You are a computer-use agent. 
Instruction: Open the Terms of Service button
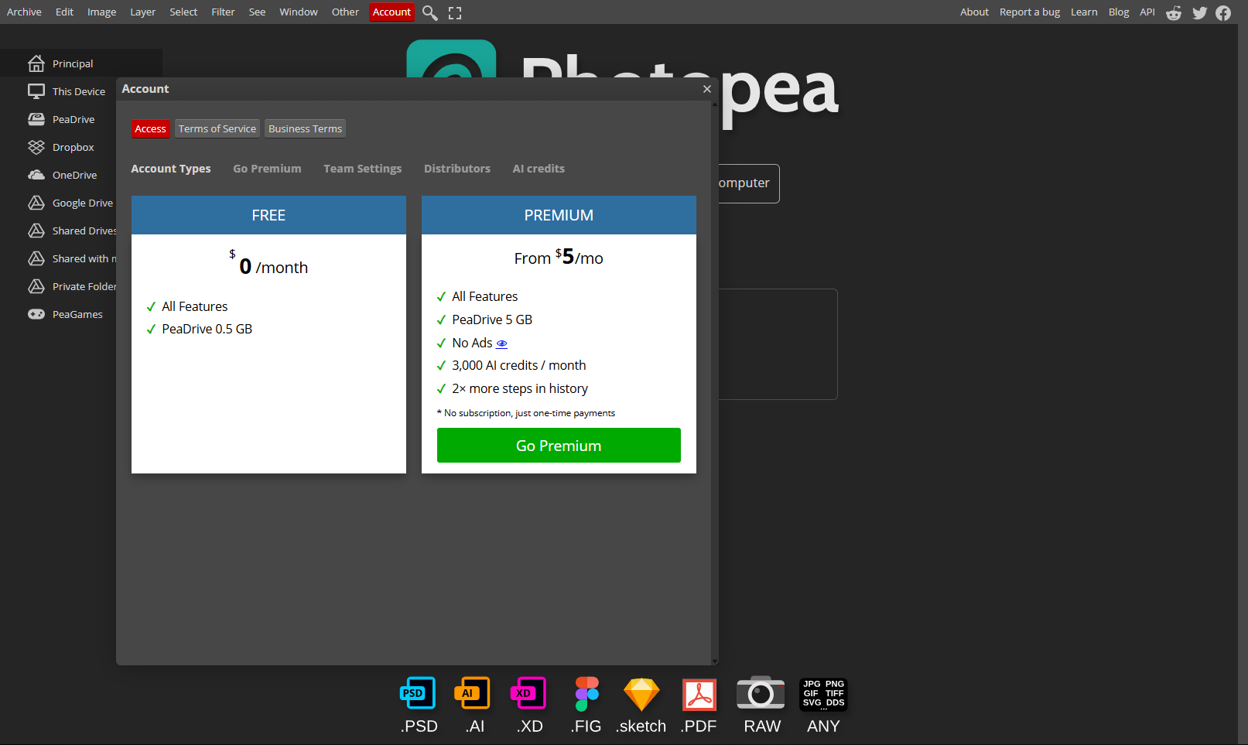pos(217,128)
